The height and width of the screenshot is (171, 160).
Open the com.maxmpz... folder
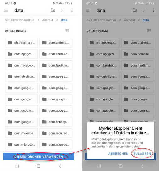21,133
